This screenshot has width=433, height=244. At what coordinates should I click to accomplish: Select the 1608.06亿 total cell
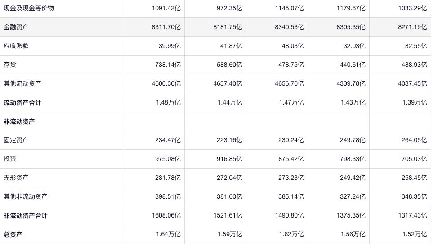pos(166,215)
